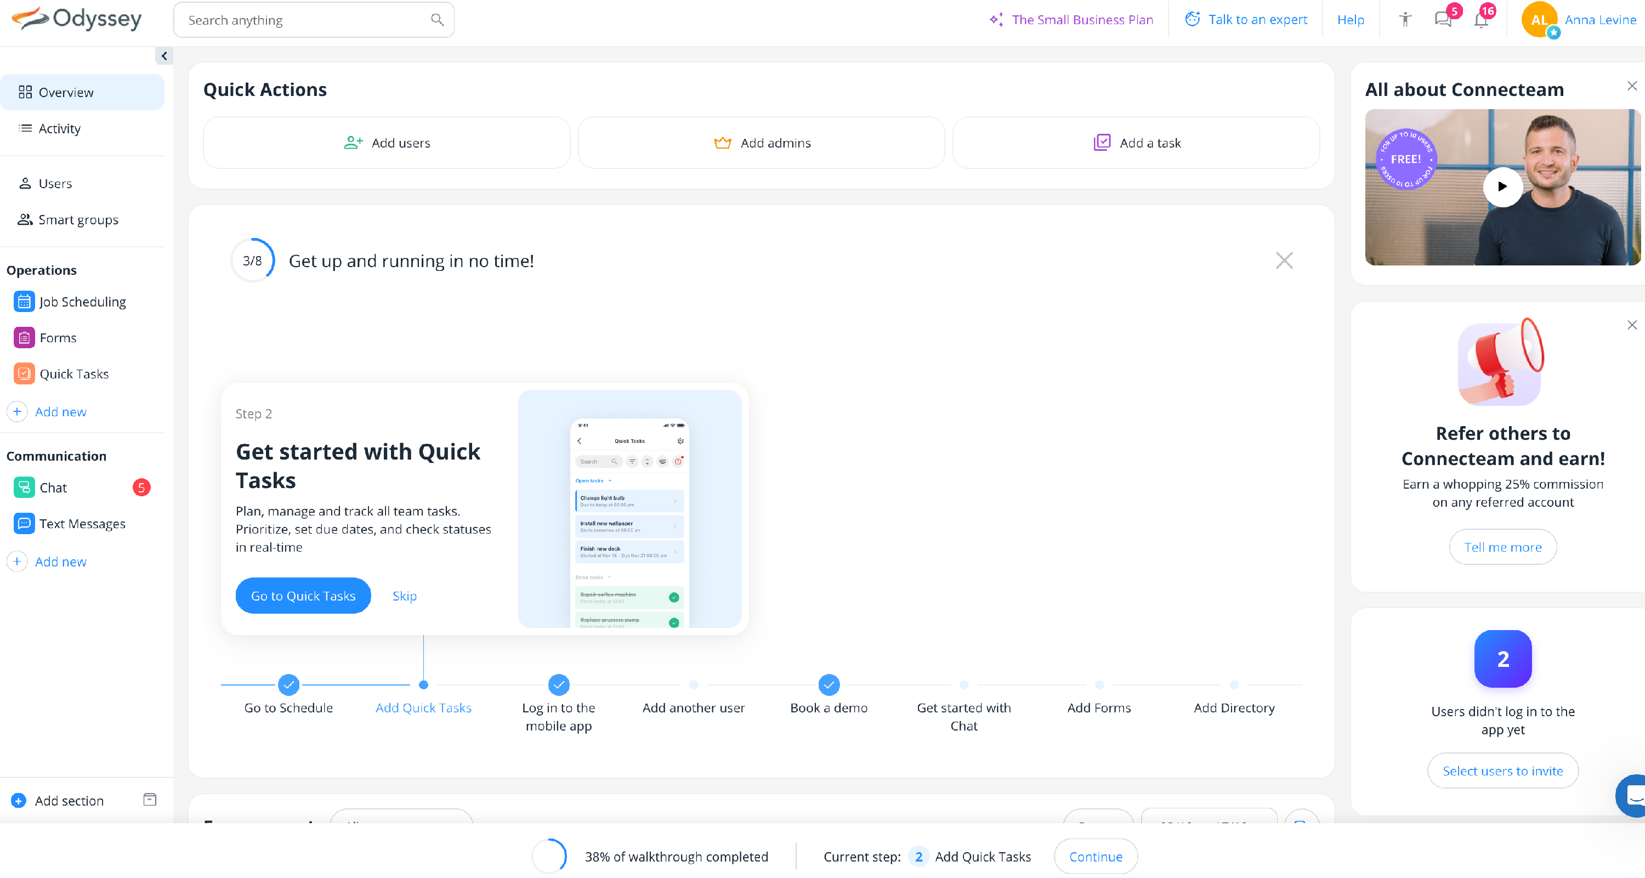Skip the Quick Tasks onboarding step

pyautogui.click(x=404, y=595)
